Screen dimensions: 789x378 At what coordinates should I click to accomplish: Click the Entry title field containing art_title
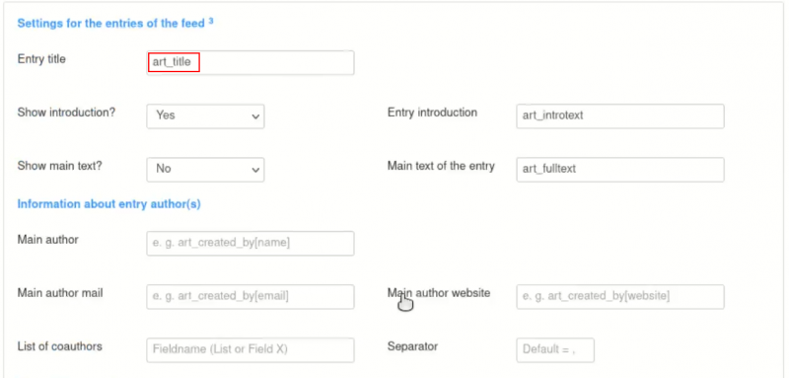(x=251, y=62)
